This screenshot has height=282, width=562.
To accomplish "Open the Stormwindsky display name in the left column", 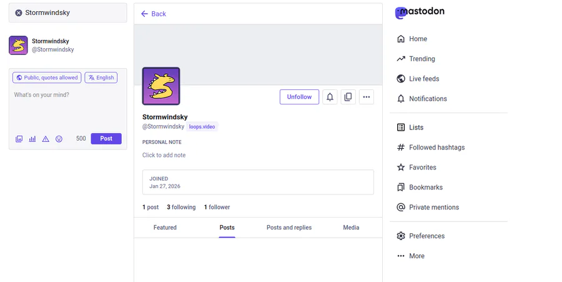I will [x=50, y=41].
